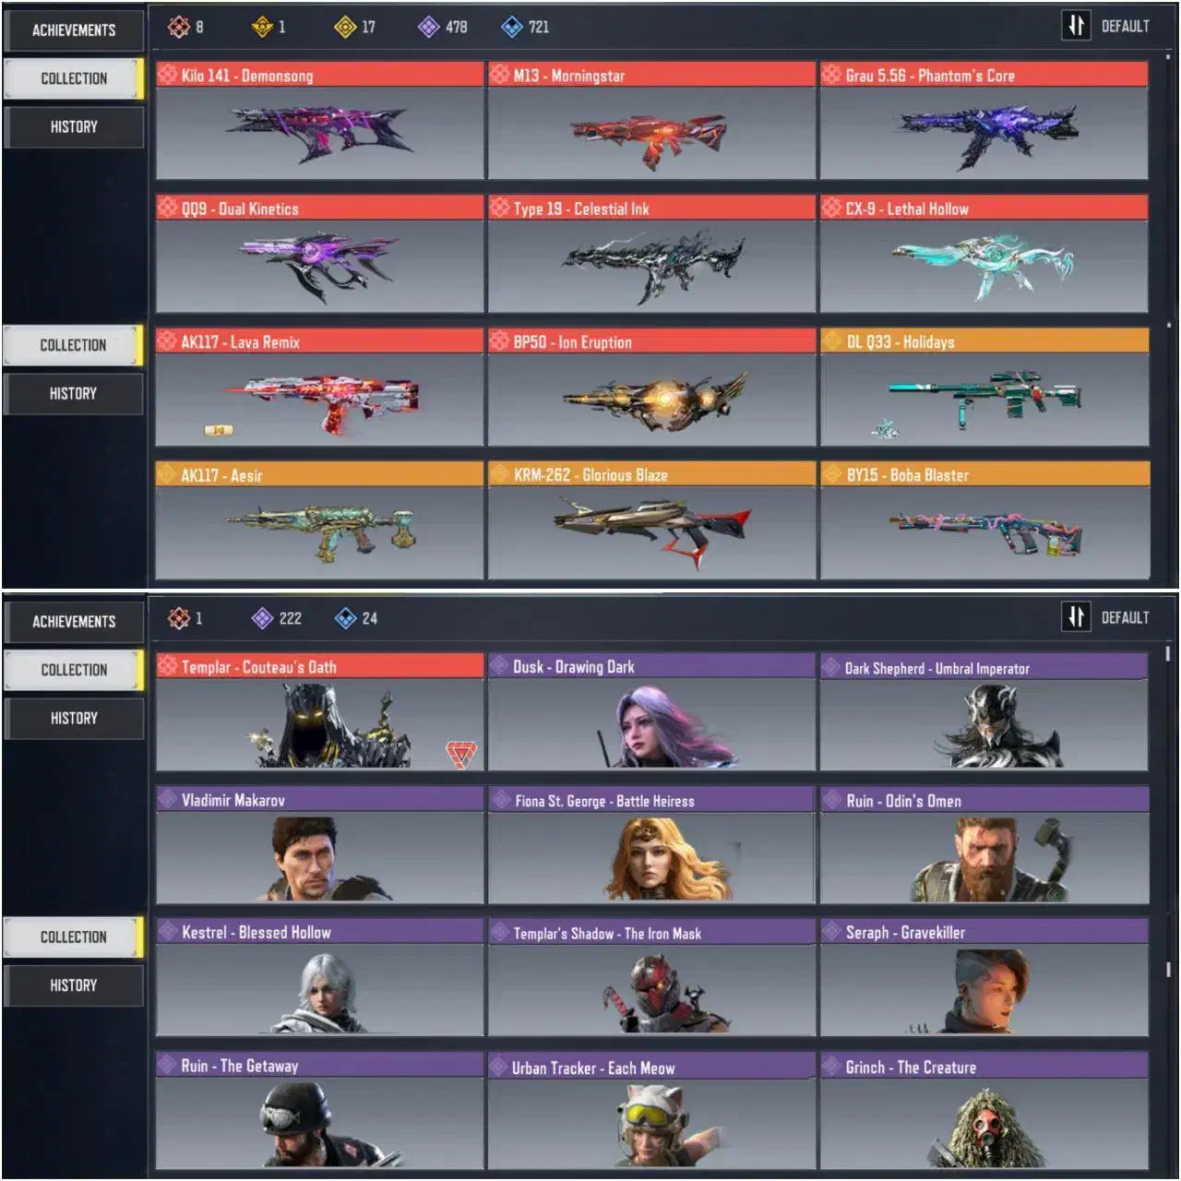
Task: Click the rare rarity icon showing 24
Action: [345, 618]
